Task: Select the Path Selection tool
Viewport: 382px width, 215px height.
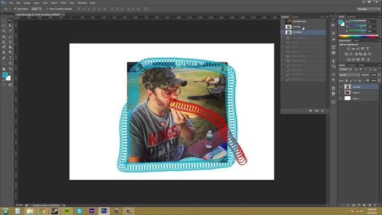Action: (x=4, y=63)
